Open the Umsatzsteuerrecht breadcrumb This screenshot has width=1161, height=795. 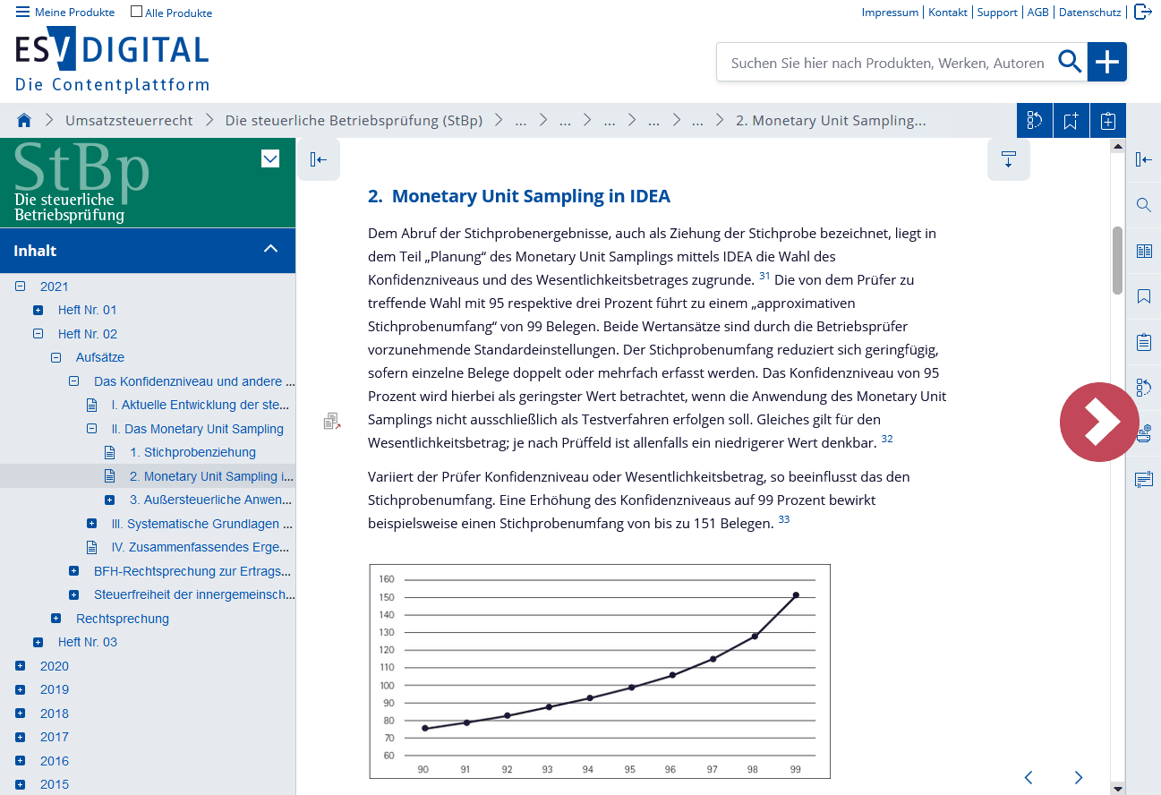(x=129, y=120)
